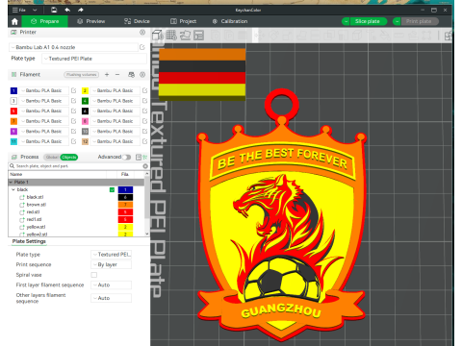Open the assembly view icon at toolbar end
The height and width of the screenshot is (346, 462).
point(448,36)
